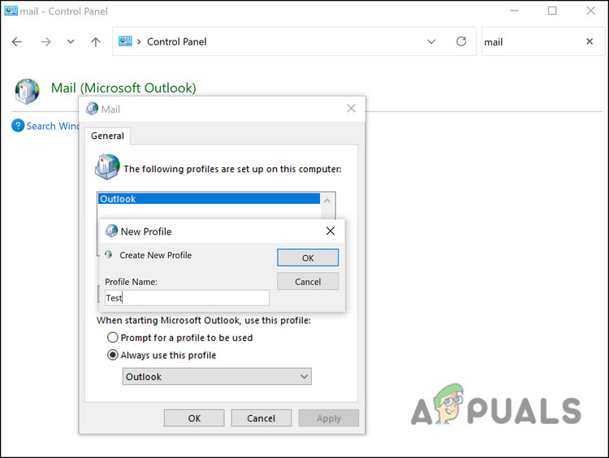
Task: Close the Control Panel window
Action: (x=591, y=11)
